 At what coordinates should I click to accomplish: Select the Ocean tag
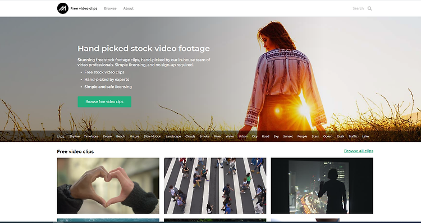click(328, 136)
